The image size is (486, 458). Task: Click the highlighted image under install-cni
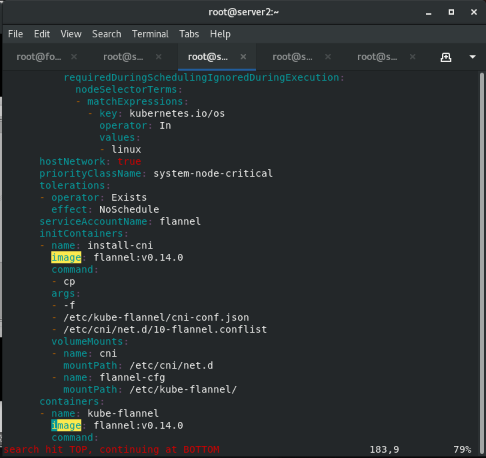point(66,257)
